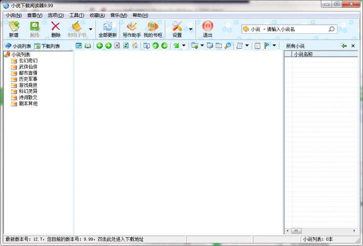Click the green export arrow icon
This screenshot has width=363, height=246.
[x=176, y=46]
